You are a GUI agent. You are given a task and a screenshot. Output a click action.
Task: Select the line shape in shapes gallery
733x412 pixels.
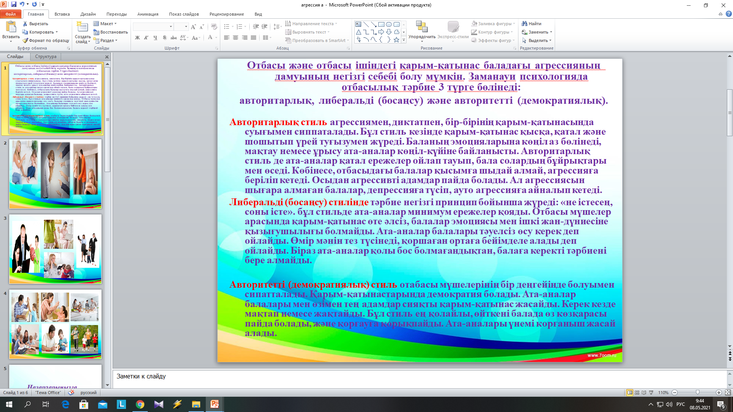tap(366, 24)
